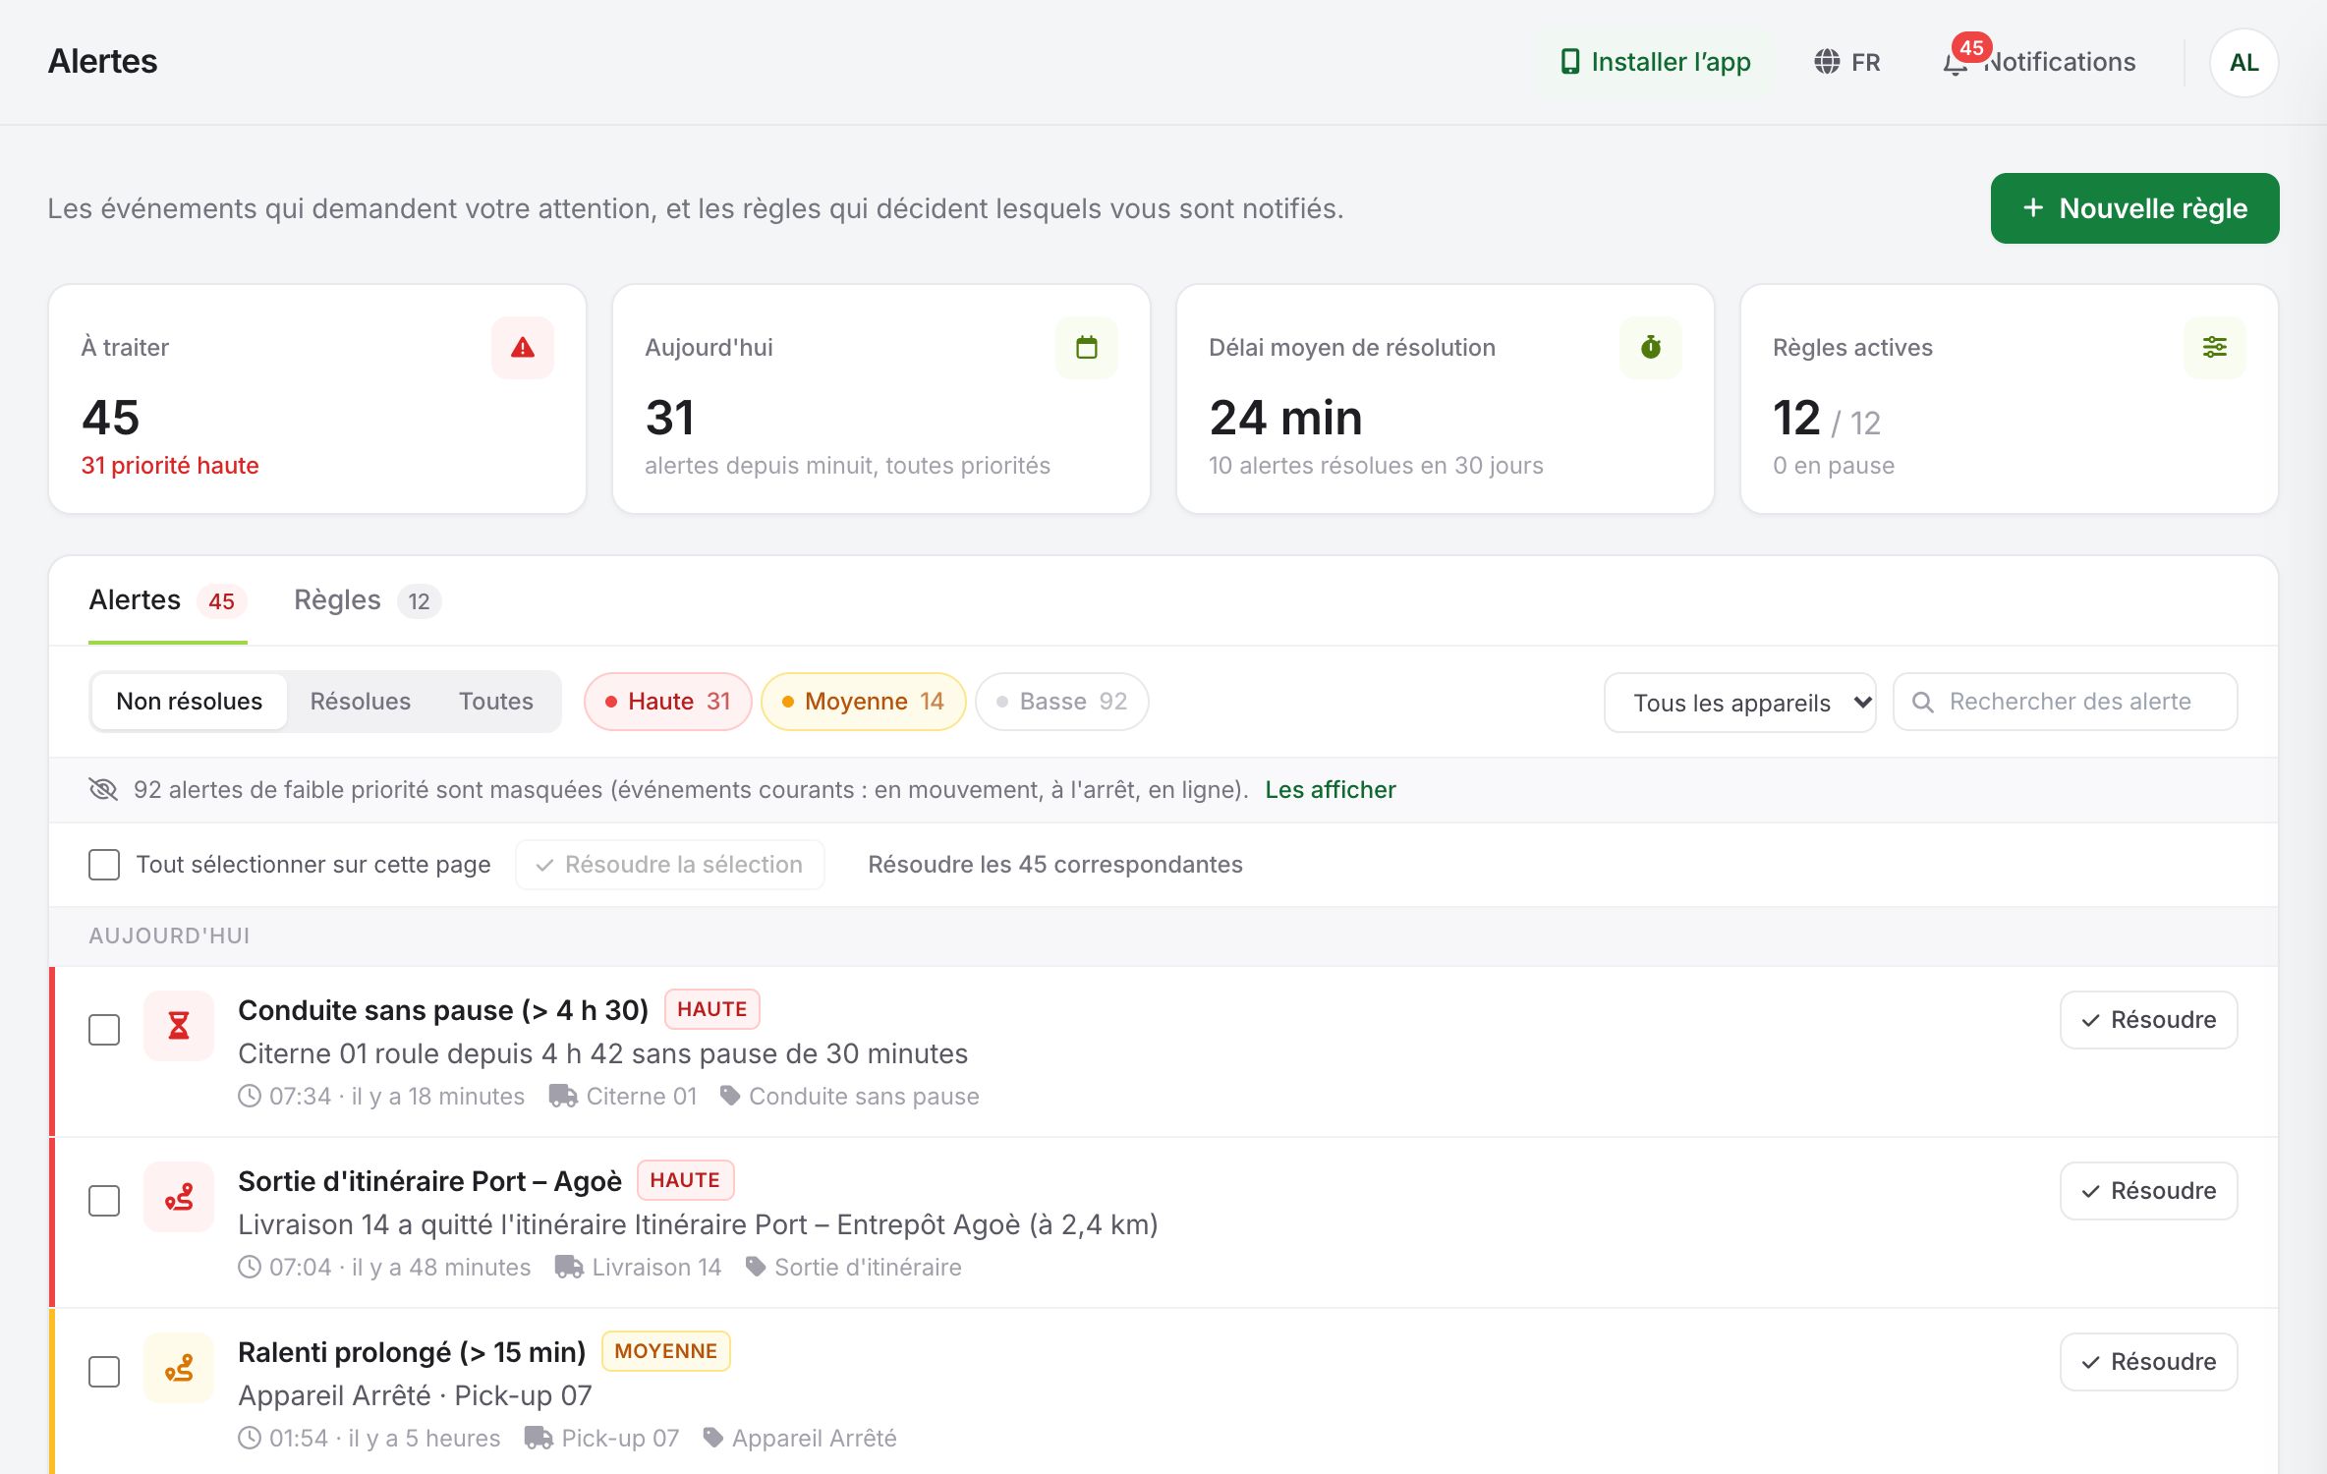Click the orange route icon for Ralenti prolongé alert

click(x=179, y=1368)
